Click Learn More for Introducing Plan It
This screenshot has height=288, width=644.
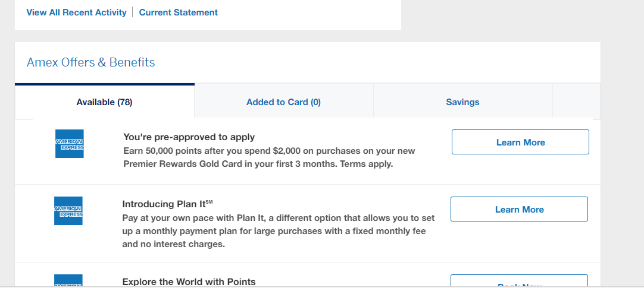tap(519, 210)
